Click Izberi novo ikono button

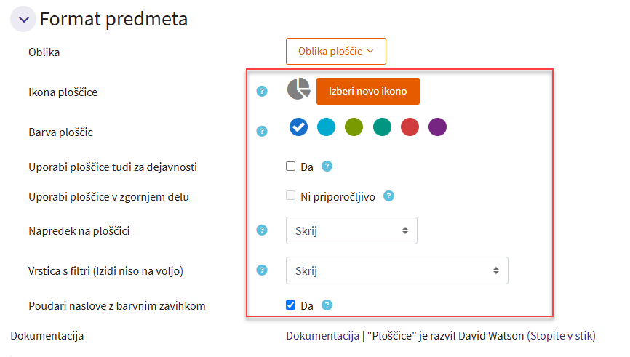pyautogui.click(x=367, y=92)
